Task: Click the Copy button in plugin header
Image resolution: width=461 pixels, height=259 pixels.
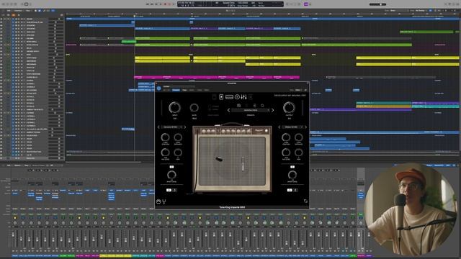Action: tap(184, 90)
